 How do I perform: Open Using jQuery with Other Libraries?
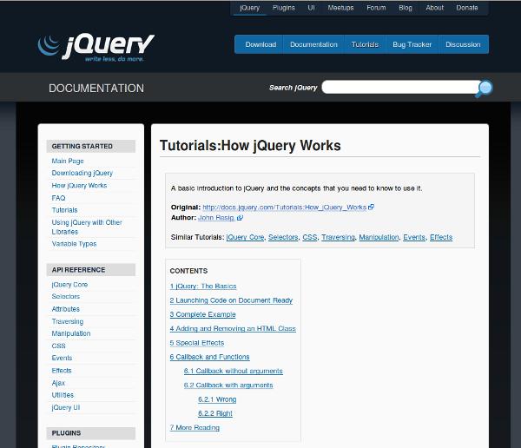87,227
